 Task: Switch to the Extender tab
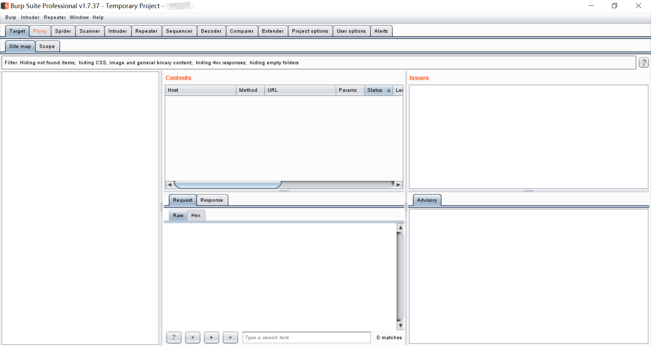coord(273,31)
